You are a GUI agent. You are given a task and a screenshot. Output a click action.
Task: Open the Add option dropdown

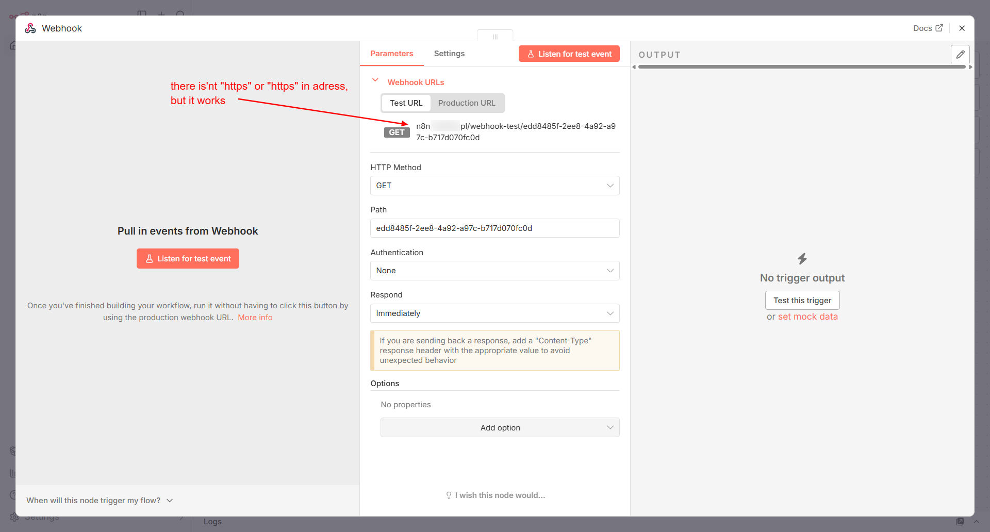500,427
